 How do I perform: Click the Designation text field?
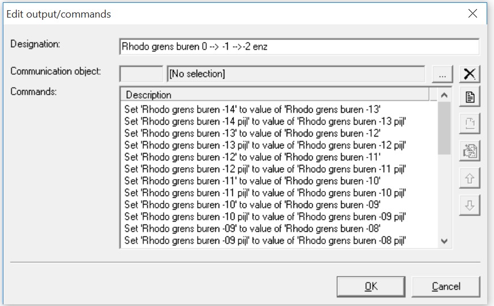pos(299,46)
